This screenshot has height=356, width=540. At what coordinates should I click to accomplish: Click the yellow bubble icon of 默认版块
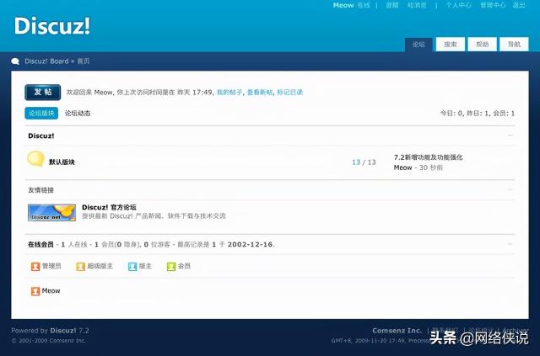pyautogui.click(x=35, y=159)
